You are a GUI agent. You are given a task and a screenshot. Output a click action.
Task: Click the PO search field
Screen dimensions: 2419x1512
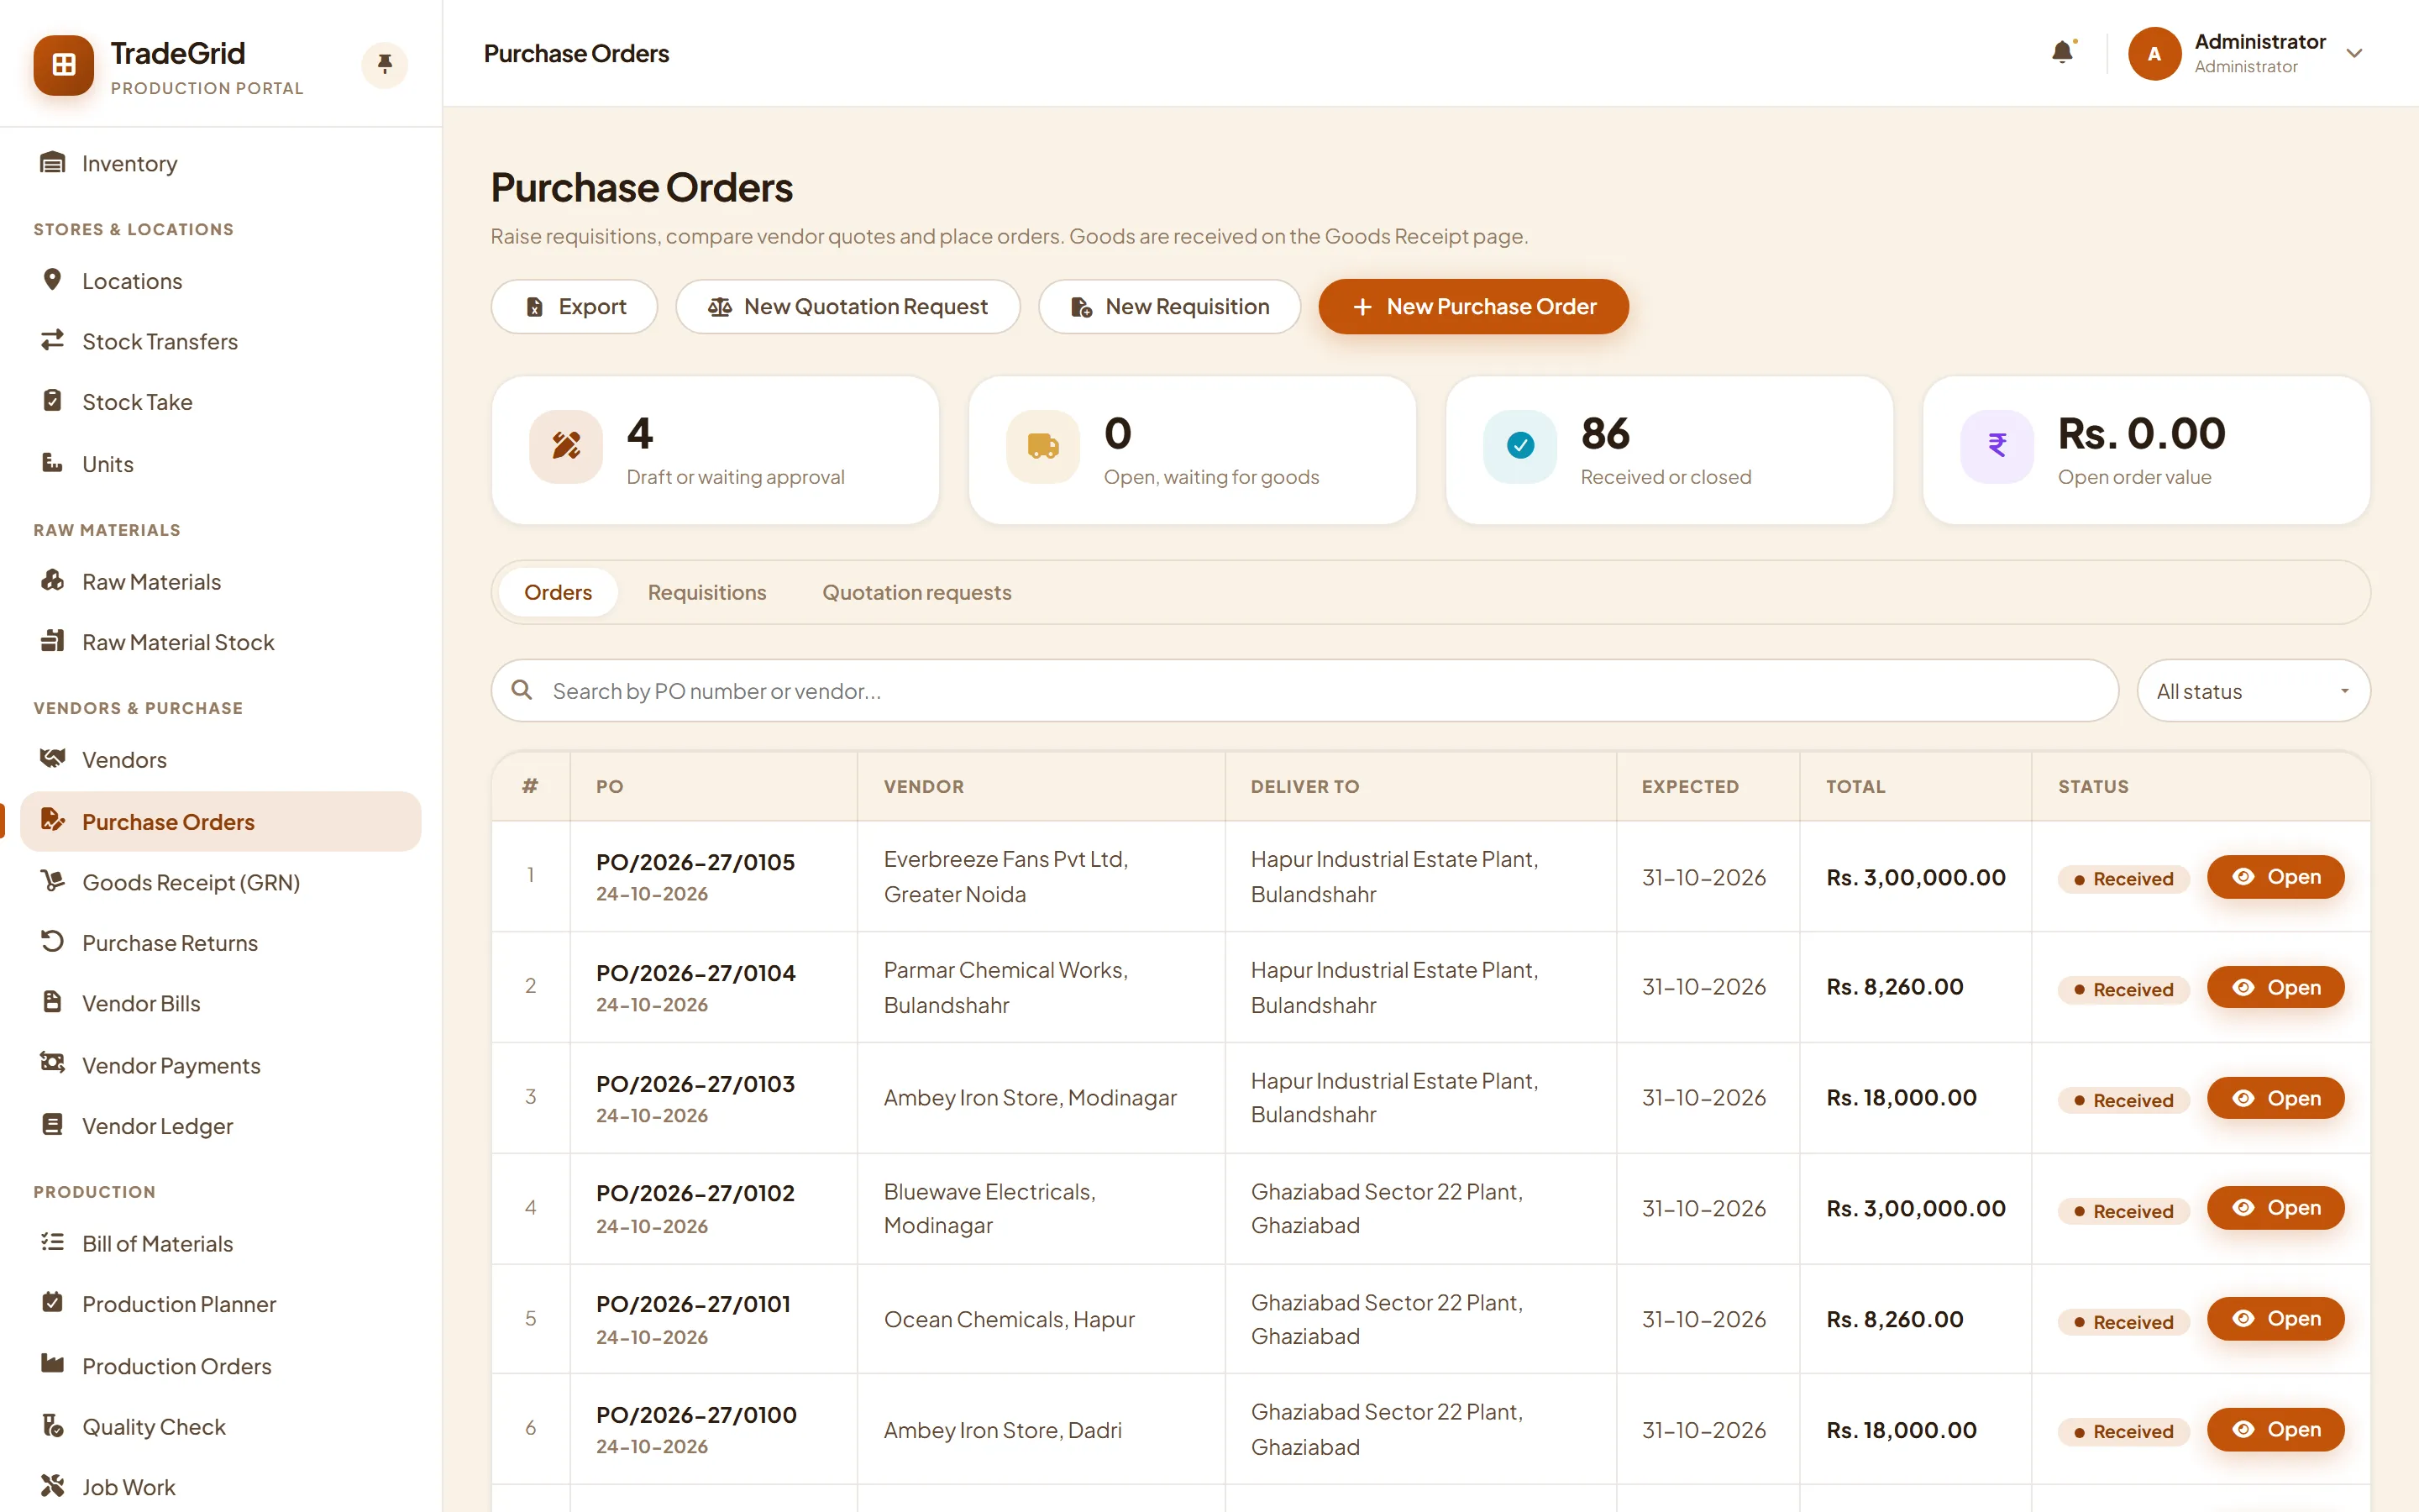(1304, 691)
